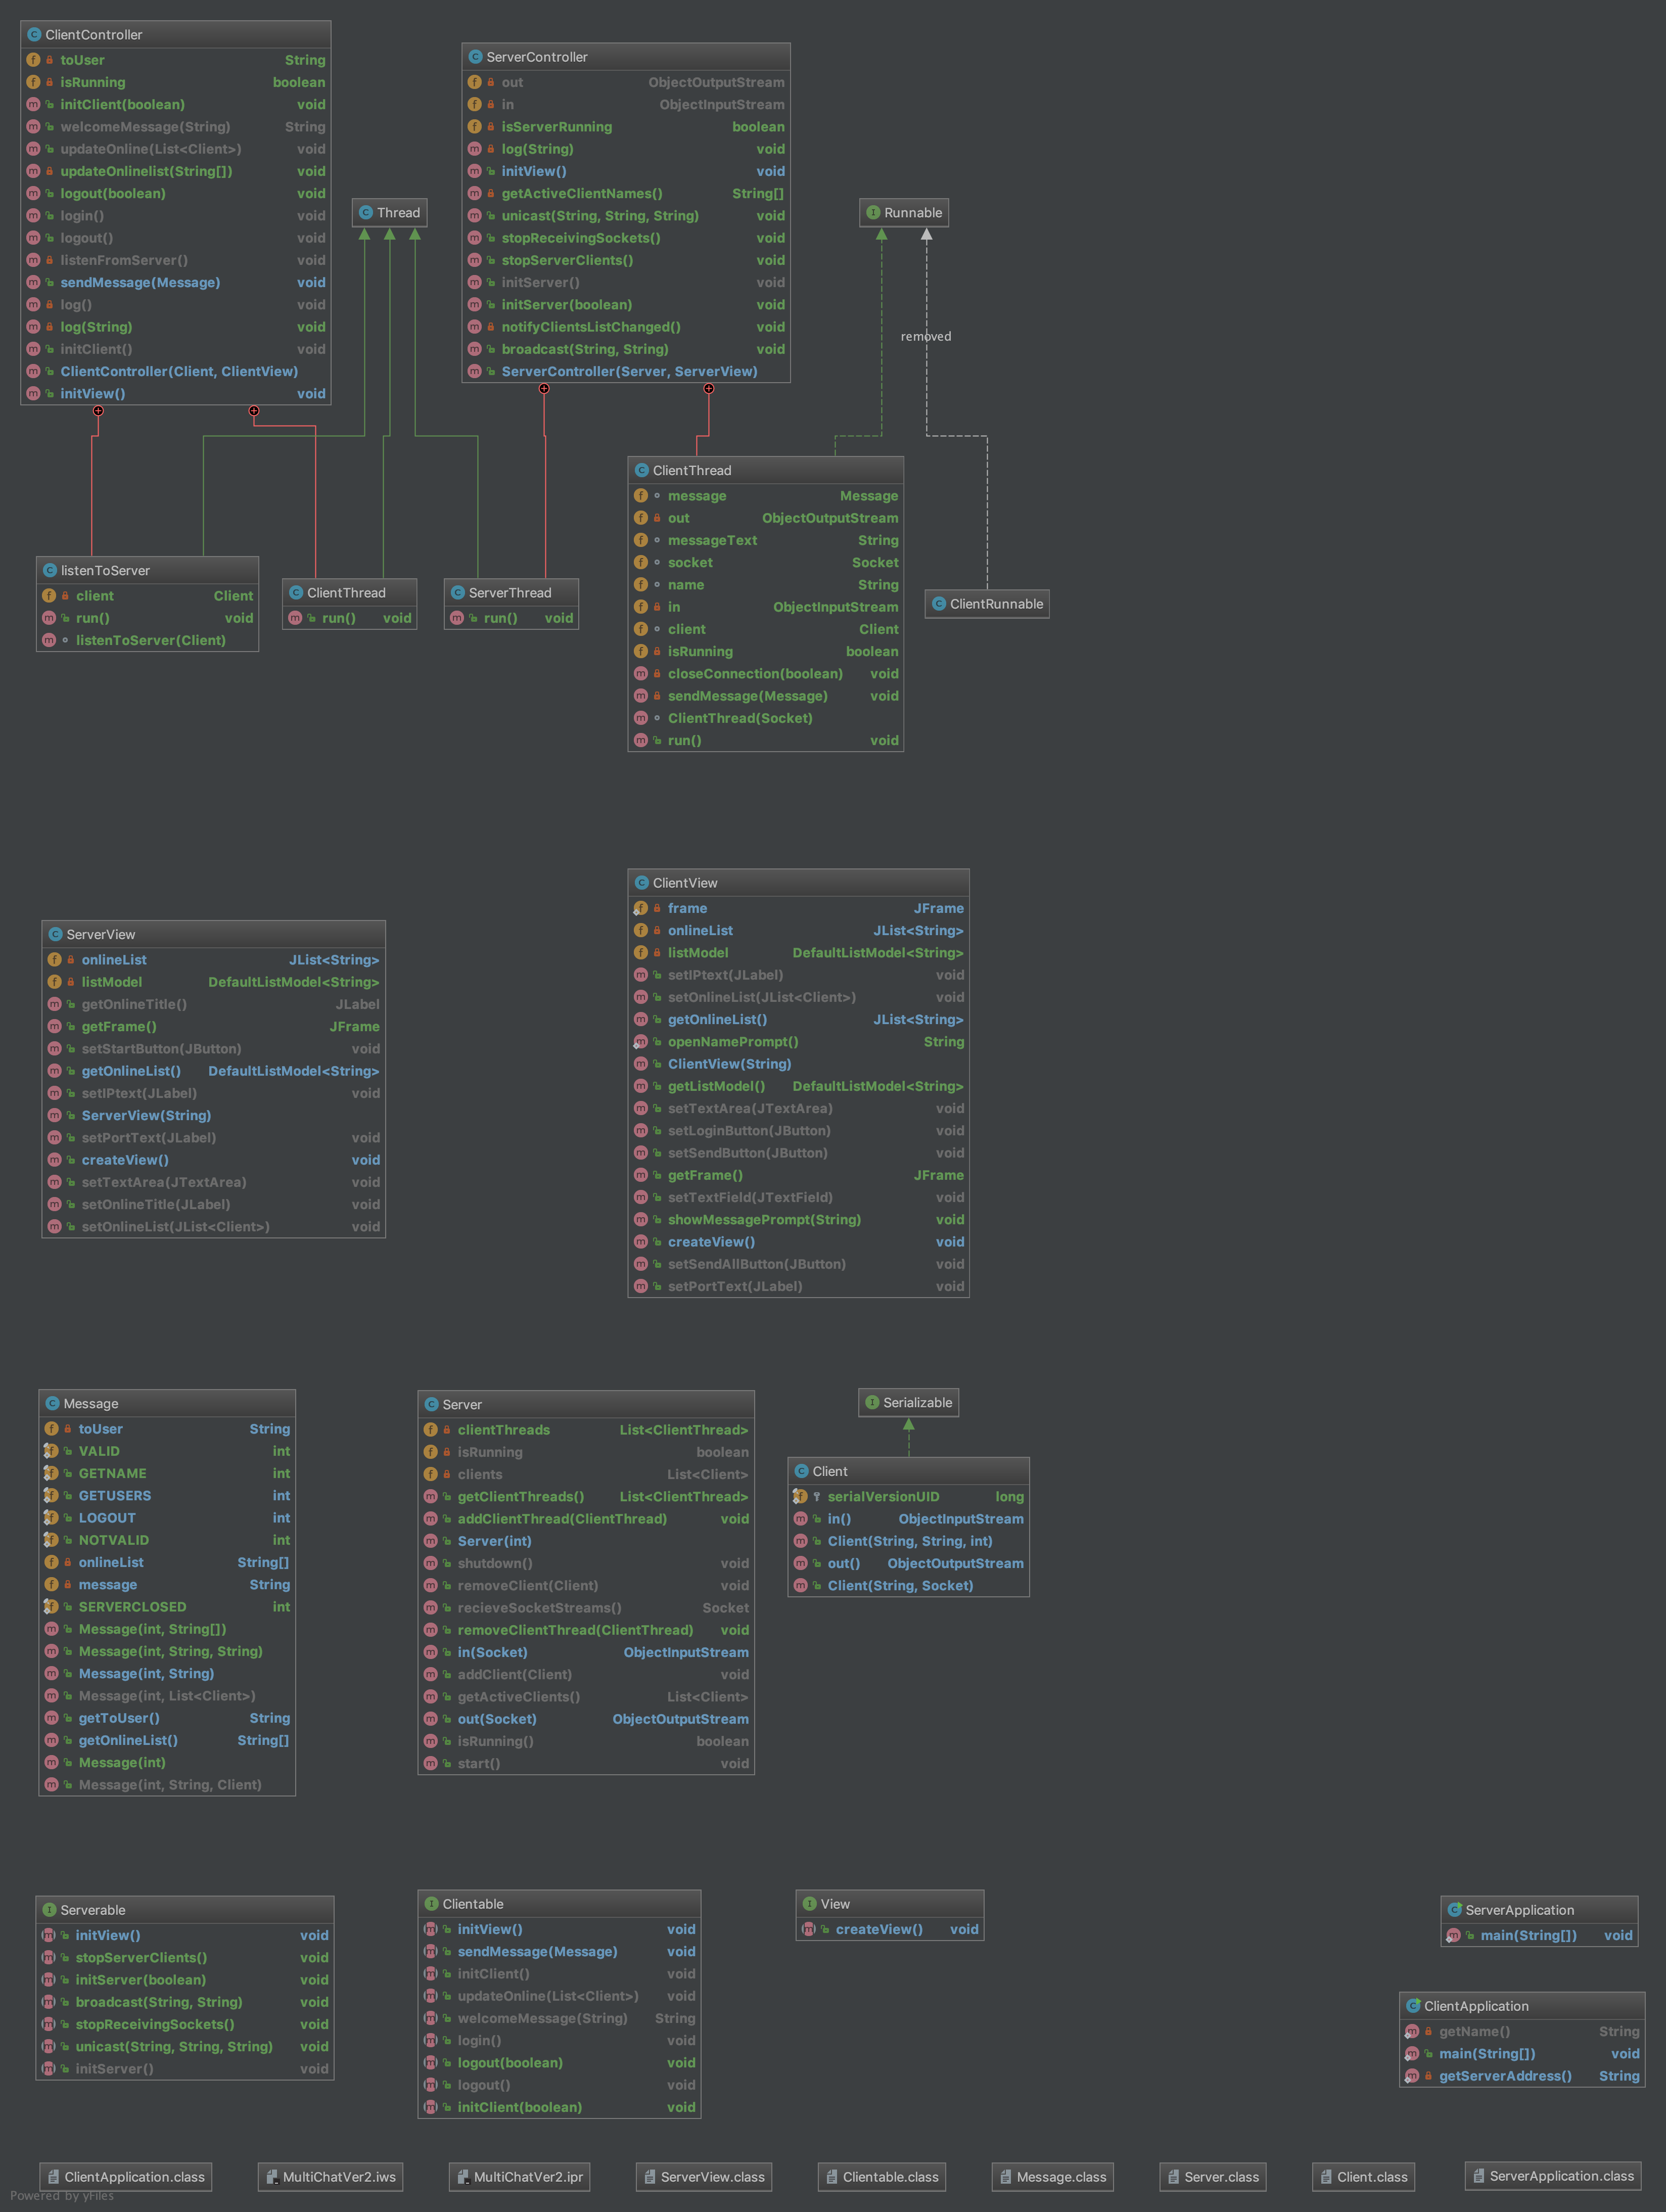Click the lock icon beside isServerRunning
Viewport: 1666px width, 2212px height.
coord(491,127)
